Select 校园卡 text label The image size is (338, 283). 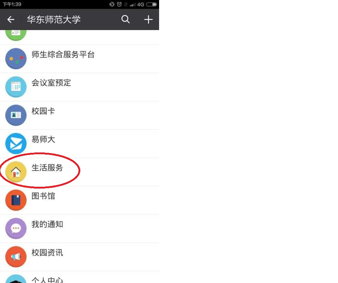[x=43, y=111]
